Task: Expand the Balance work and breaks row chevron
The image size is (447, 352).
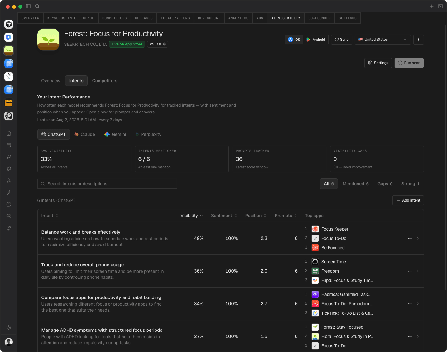Action: click(x=418, y=238)
